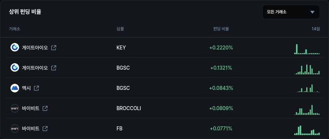Click the MEXC logo icon
The width and height of the screenshot is (329, 139).
(15, 88)
